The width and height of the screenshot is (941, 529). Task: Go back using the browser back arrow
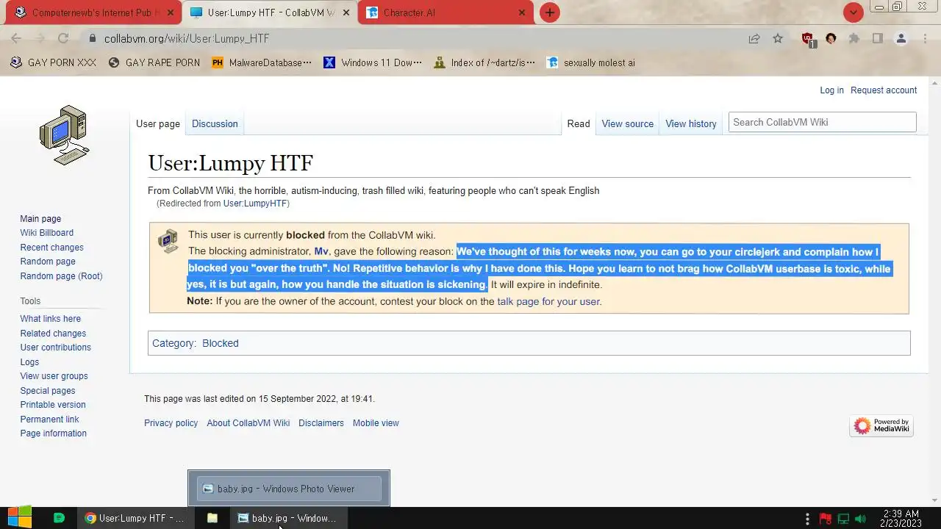[x=16, y=38]
